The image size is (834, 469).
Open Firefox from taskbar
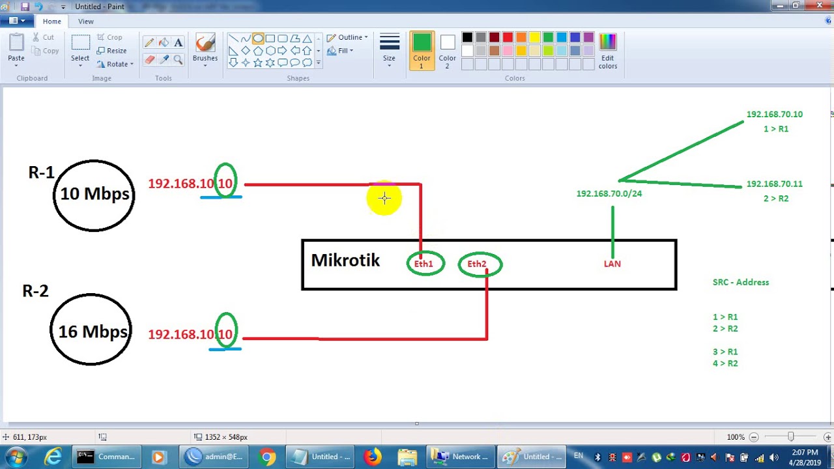point(373,457)
